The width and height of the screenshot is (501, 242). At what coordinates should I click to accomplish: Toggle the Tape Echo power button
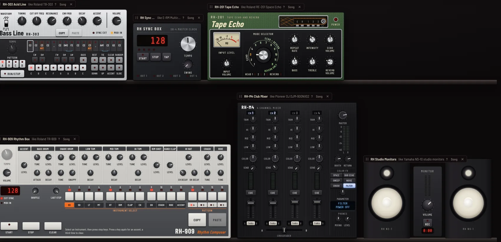pyautogui.click(x=335, y=20)
